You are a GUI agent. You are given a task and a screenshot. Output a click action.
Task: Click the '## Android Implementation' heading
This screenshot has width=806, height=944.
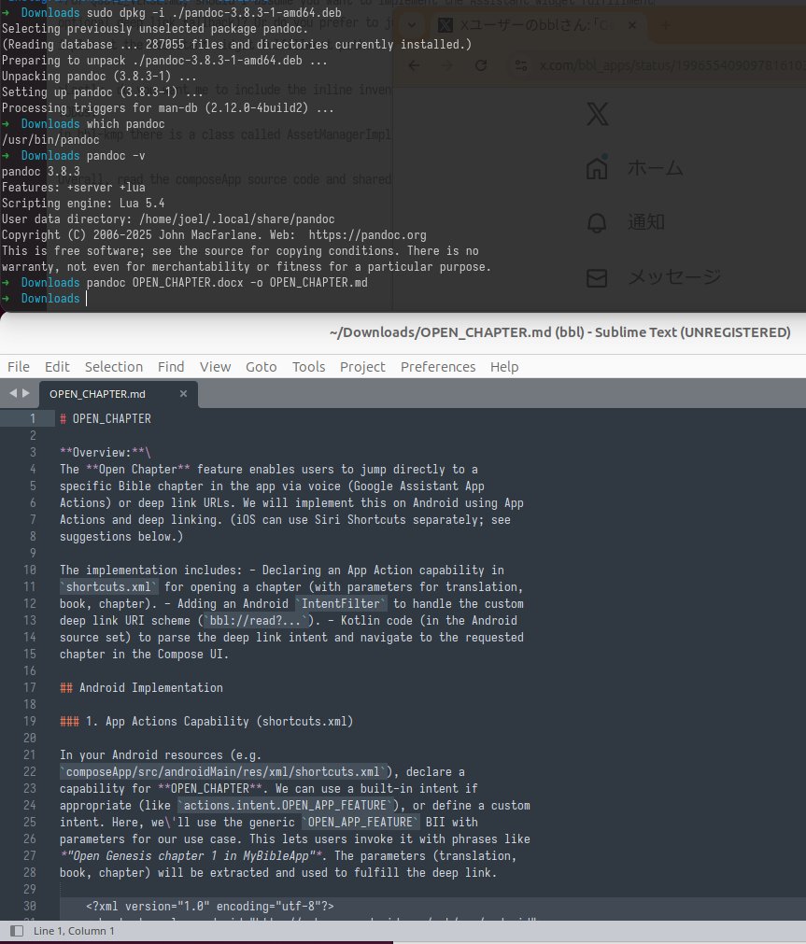[142, 687]
